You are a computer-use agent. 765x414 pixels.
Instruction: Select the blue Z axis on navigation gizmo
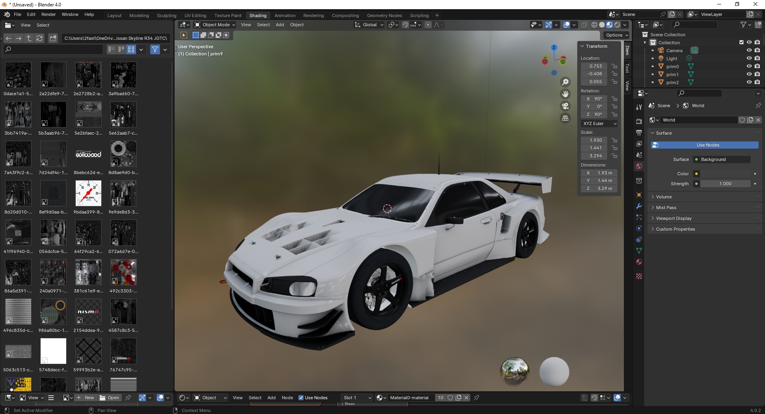[554, 47]
